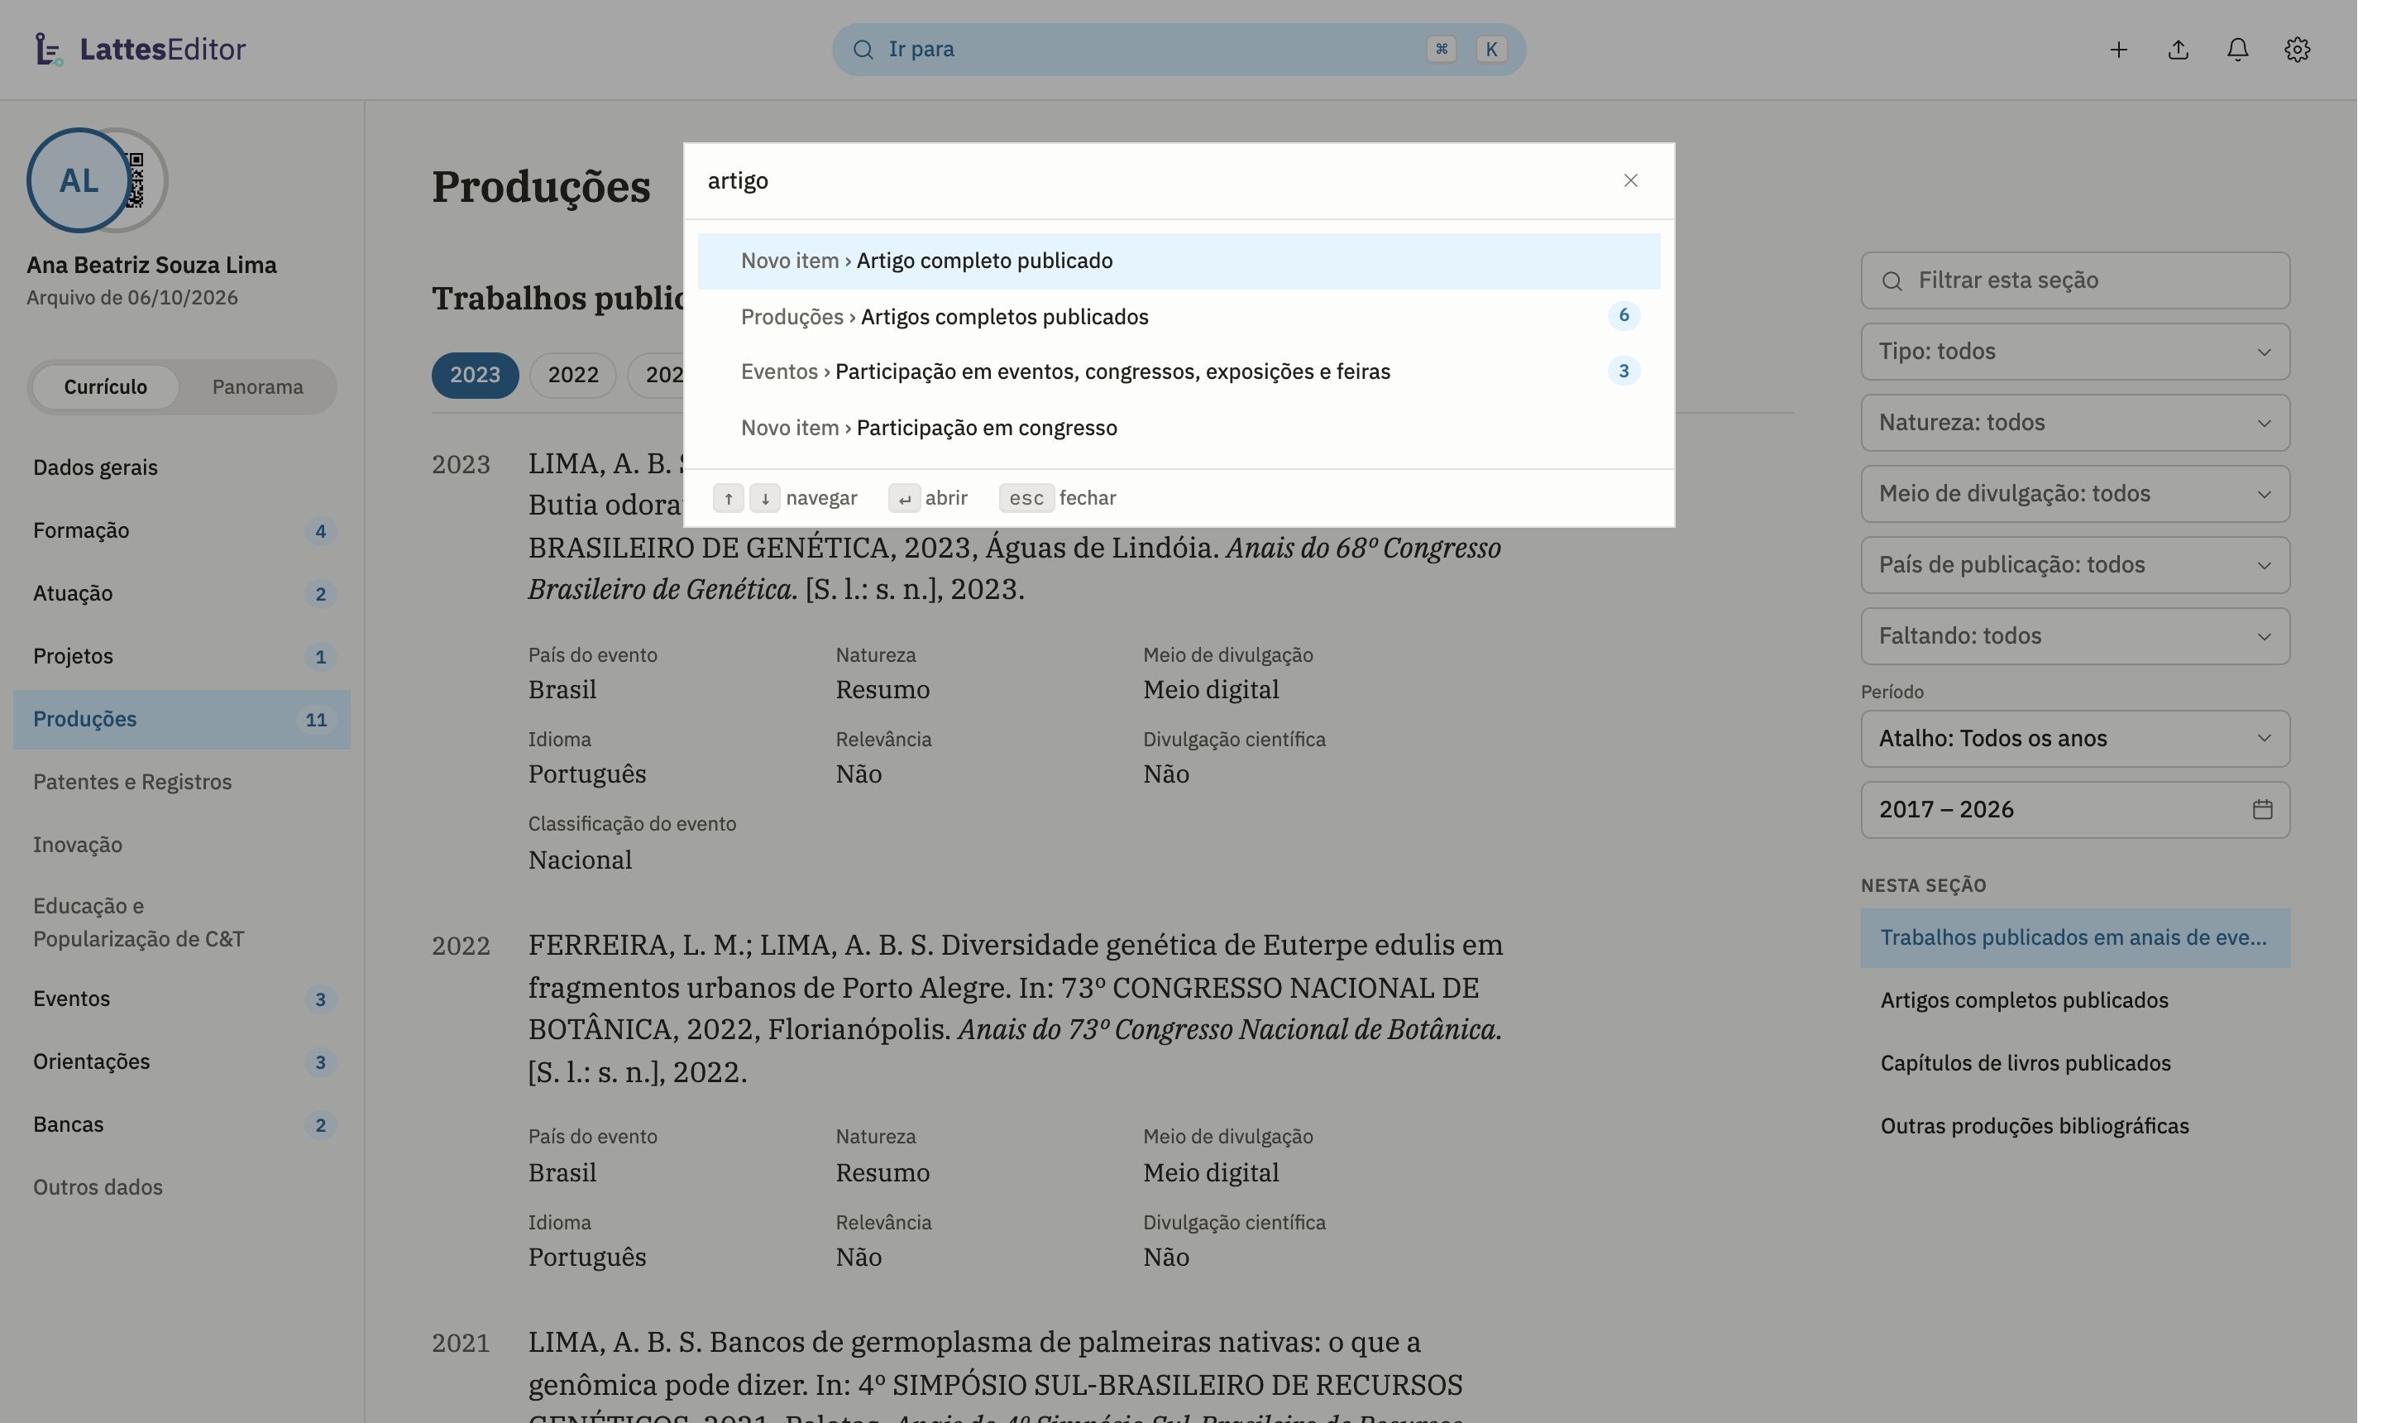The width and height of the screenshot is (2382, 1423).
Task: Click the Ir para search bar
Action: pos(1178,50)
